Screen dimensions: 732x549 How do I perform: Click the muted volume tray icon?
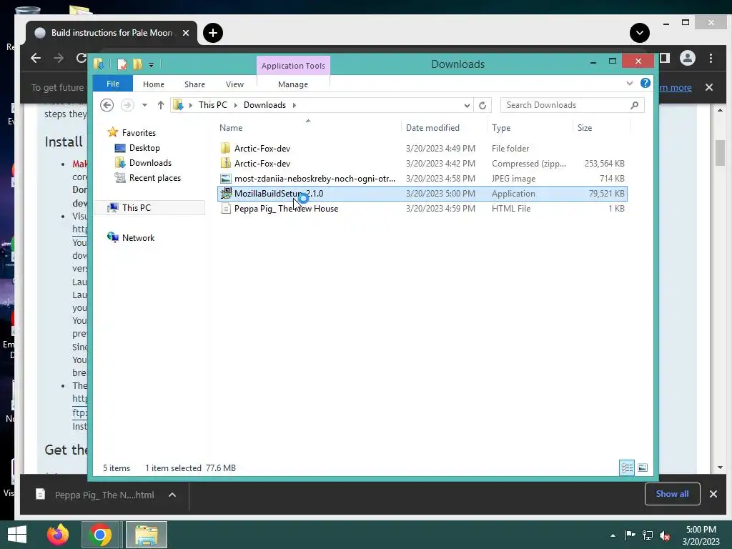tap(666, 535)
